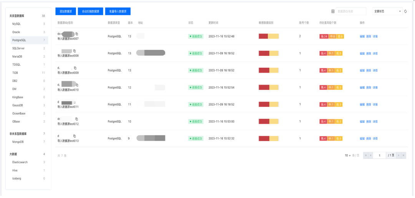This screenshot has width=415, height=198.
Task: Click the 批量导入数据源 button
Action: (x=118, y=12)
